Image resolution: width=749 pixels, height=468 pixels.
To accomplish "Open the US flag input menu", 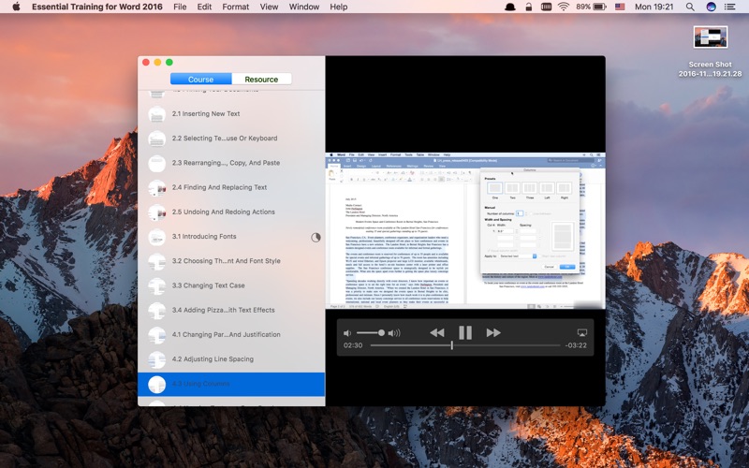I will [x=620, y=7].
